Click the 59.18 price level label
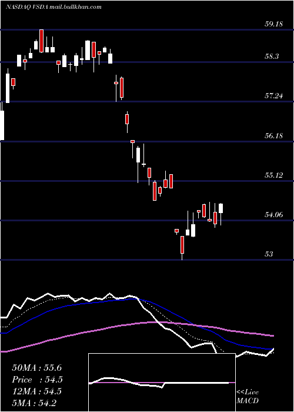Viewport: 294px width, 412px height. click(x=273, y=24)
